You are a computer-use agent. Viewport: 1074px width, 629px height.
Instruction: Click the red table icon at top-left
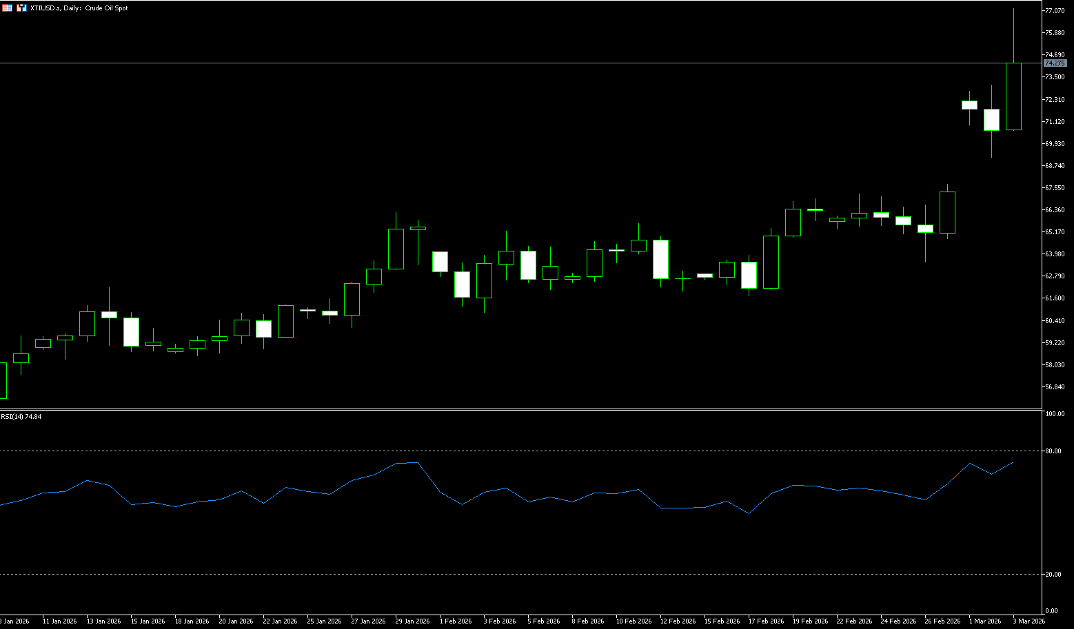[7, 8]
